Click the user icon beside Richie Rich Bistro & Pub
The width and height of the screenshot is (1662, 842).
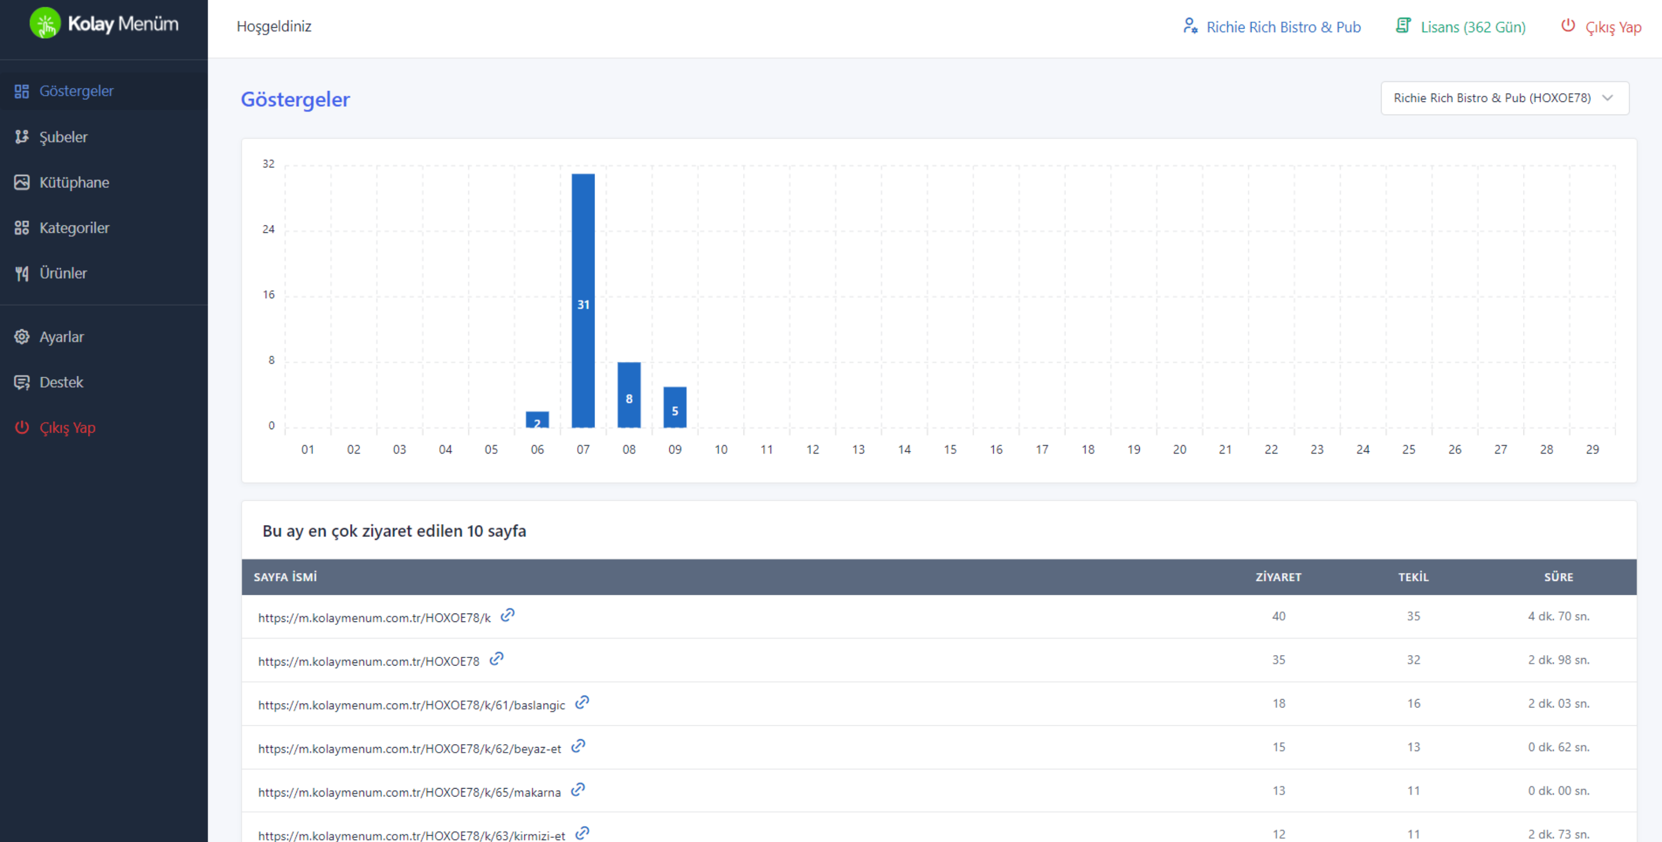(1191, 26)
